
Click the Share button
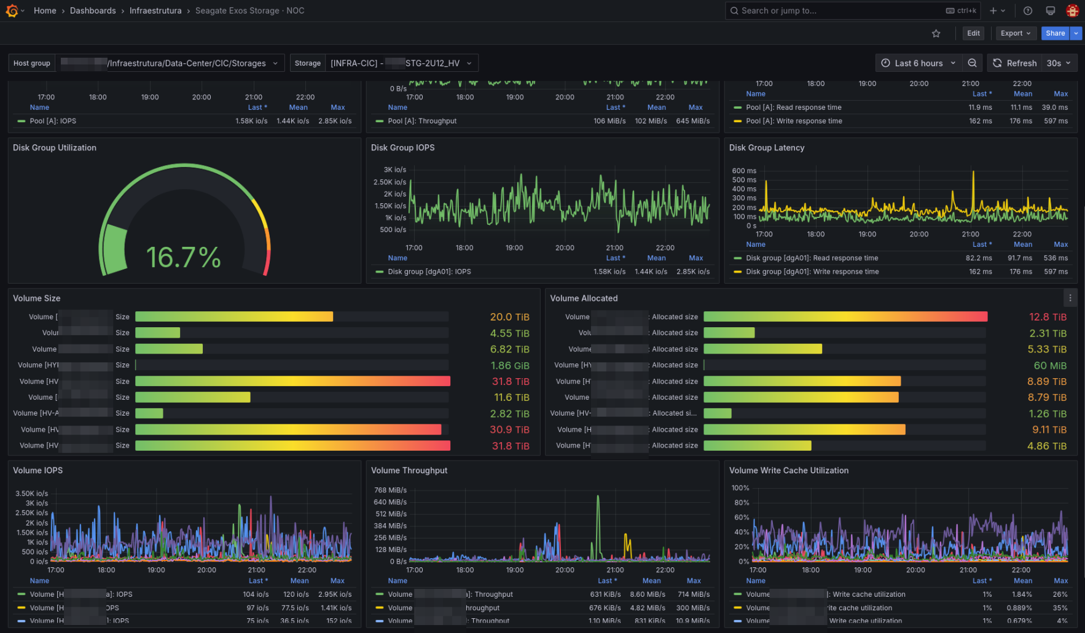(1056, 33)
